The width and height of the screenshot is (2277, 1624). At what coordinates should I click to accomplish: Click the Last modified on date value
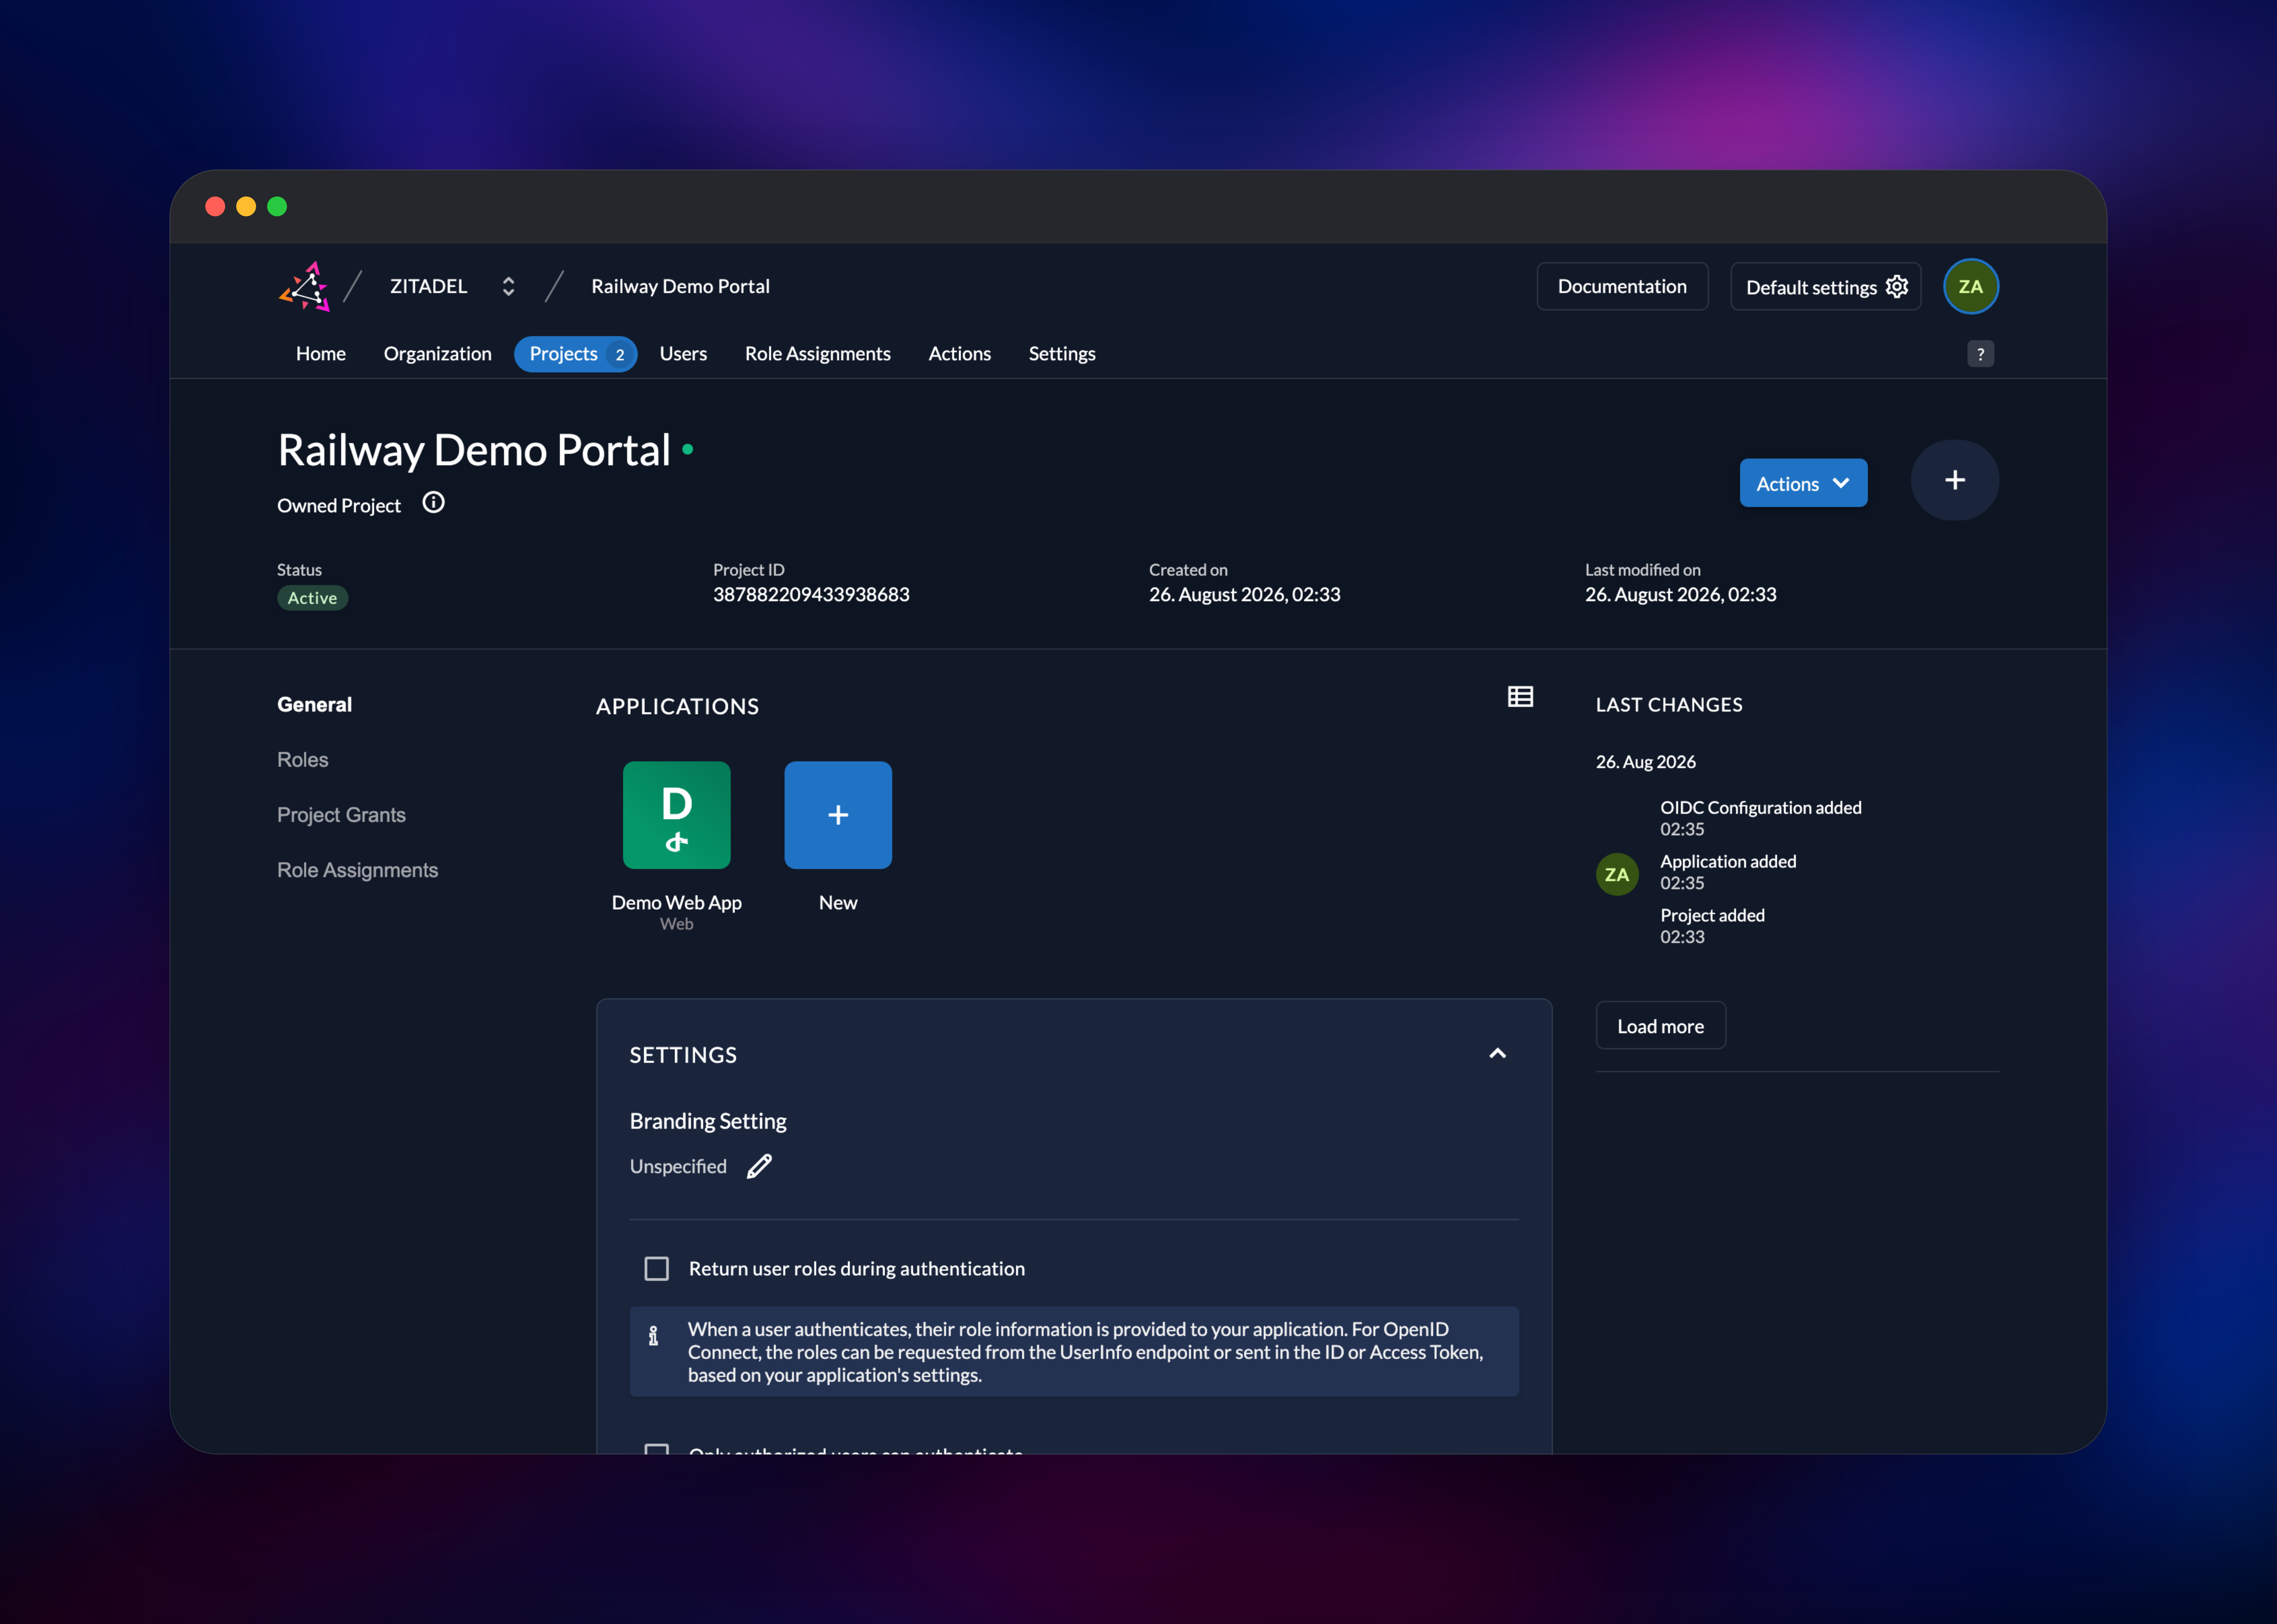1680,595
